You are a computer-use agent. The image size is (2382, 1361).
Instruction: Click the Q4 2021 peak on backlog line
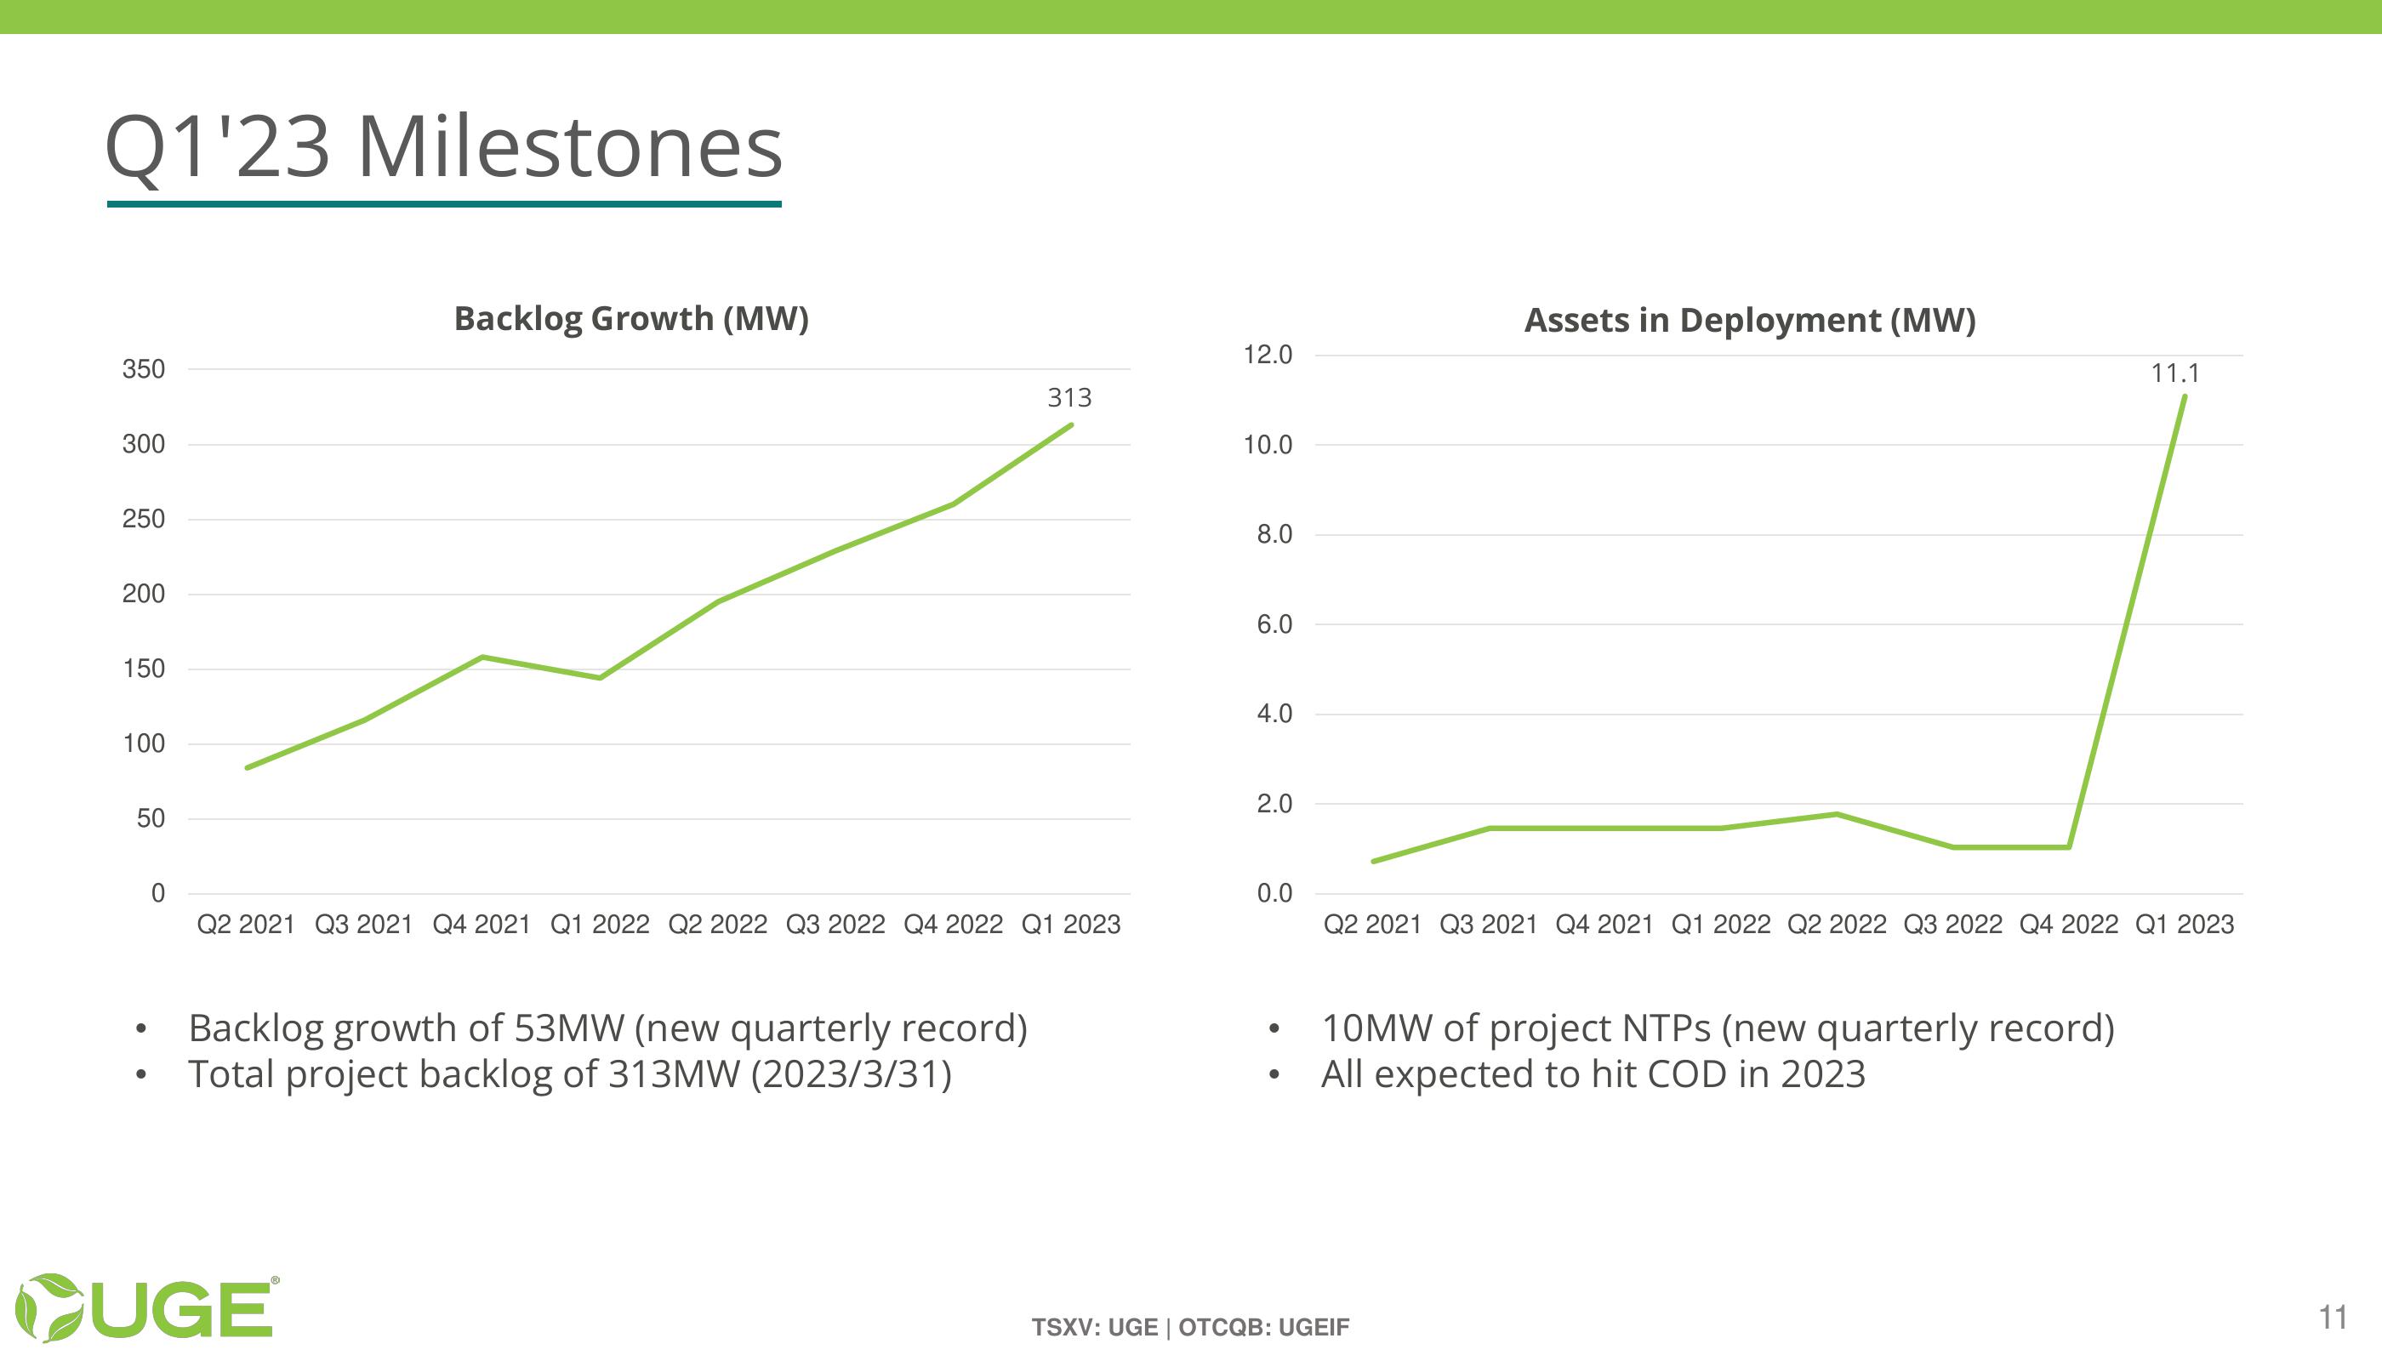pos(482,658)
